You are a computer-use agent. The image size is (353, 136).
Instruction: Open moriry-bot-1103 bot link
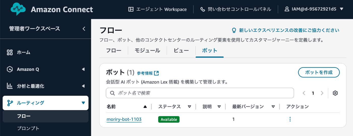[124, 119]
